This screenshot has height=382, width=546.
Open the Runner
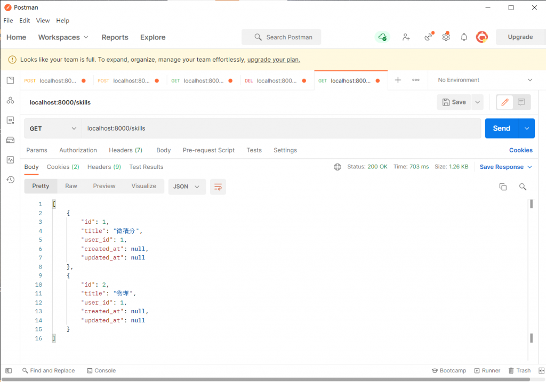coord(487,370)
